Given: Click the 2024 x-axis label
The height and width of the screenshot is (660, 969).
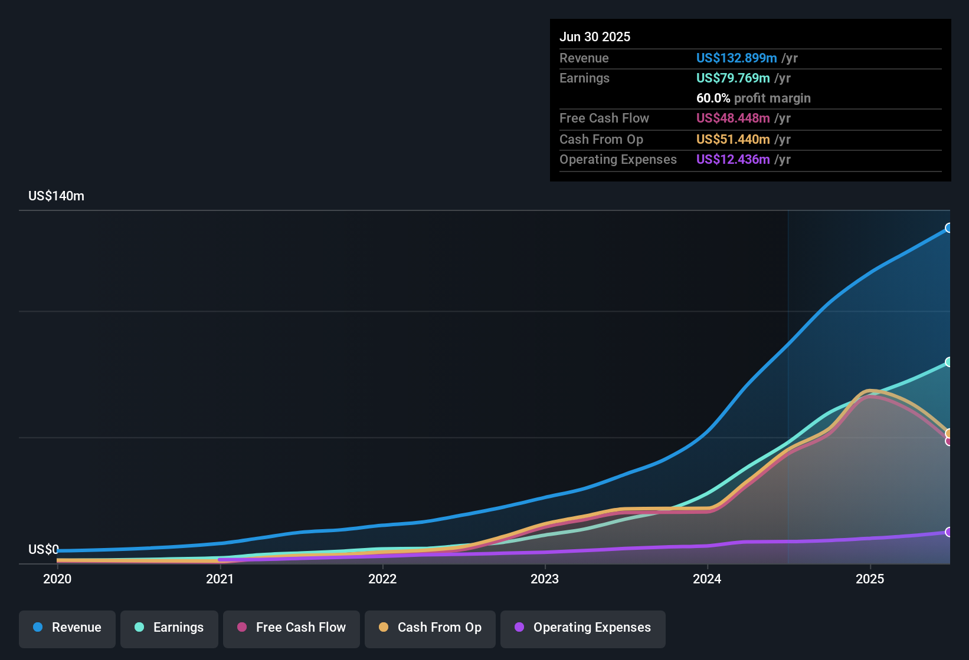Looking at the screenshot, I should 707,579.
